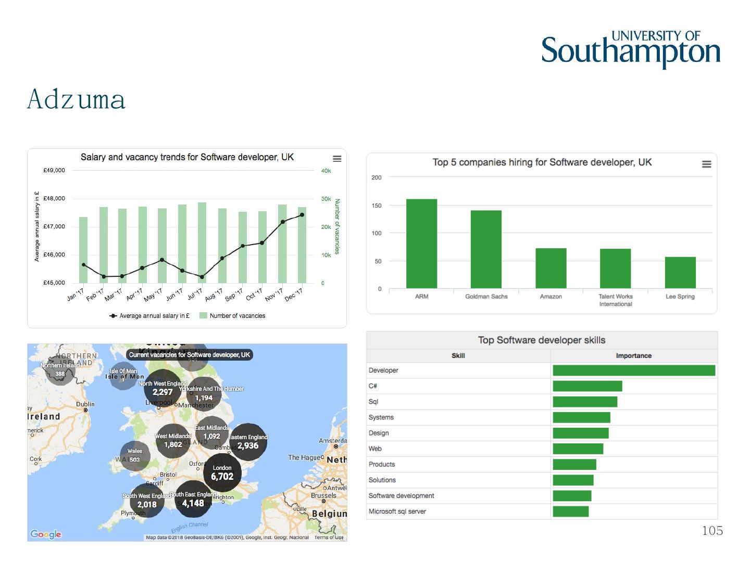Click the Developer importance bar

[x=634, y=371]
